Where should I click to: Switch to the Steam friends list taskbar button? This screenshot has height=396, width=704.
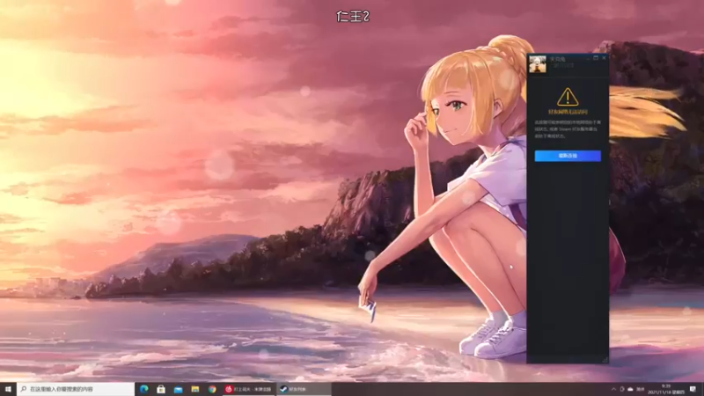coord(304,389)
